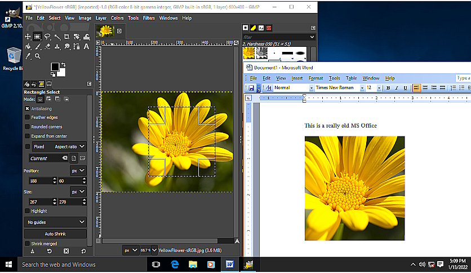
Task: Disable the Antialiasing checkbox
Action: point(27,108)
